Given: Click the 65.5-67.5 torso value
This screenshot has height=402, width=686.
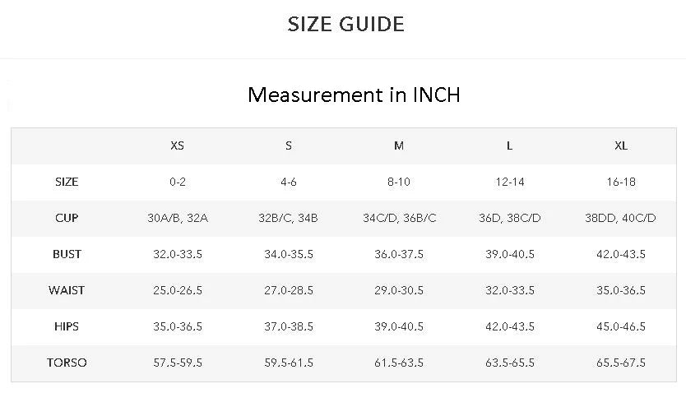Looking at the screenshot, I should click(x=621, y=363).
